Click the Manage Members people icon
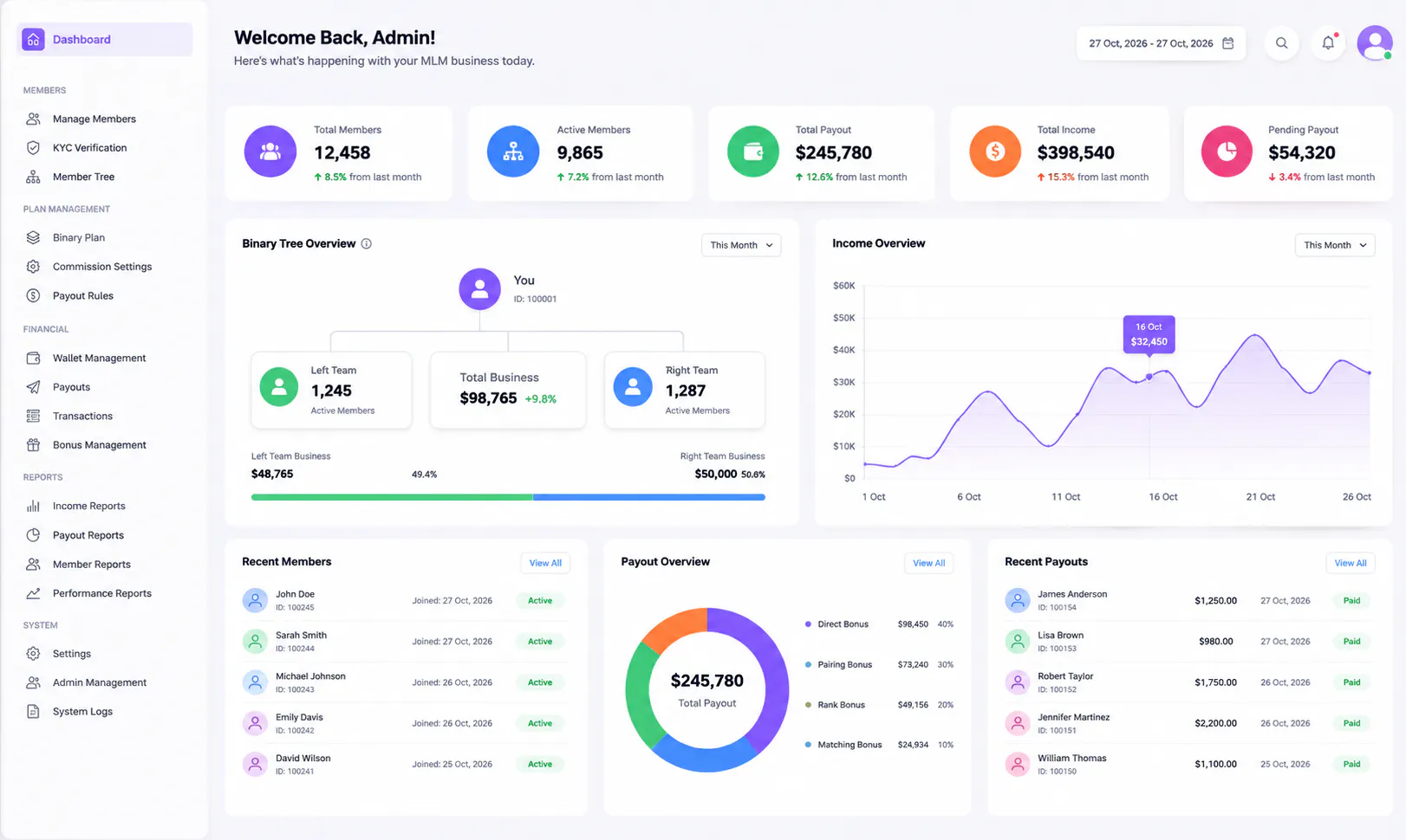Viewport: 1406px width, 840px height. [x=33, y=119]
